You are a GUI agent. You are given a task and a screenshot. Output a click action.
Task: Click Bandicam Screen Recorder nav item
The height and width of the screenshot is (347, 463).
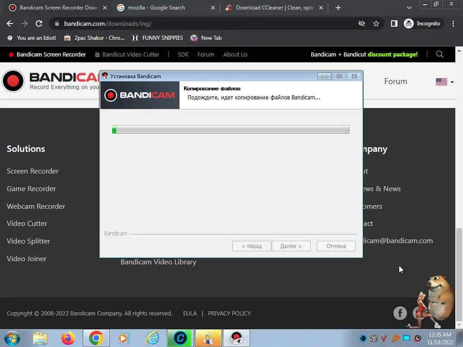pyautogui.click(x=47, y=54)
